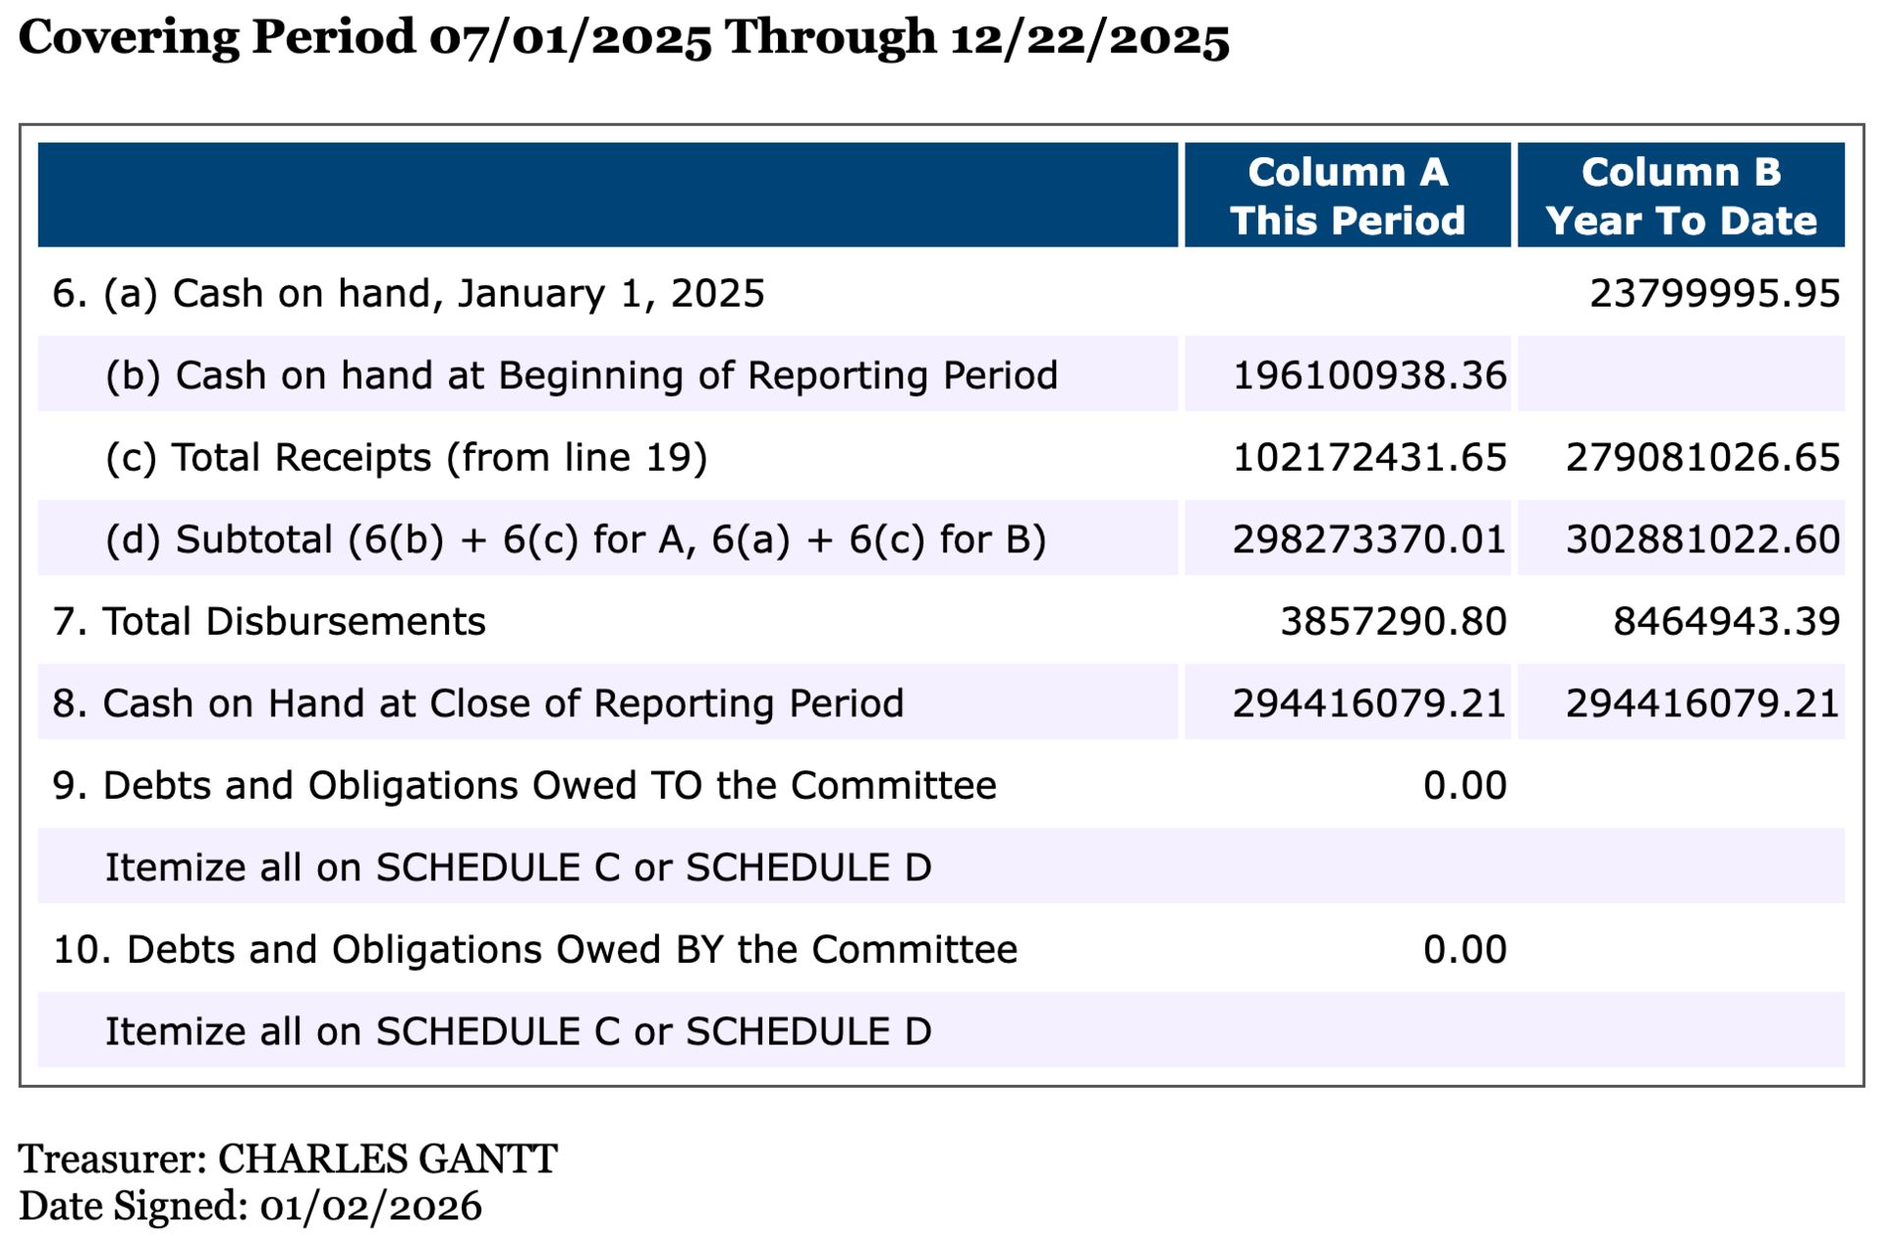The width and height of the screenshot is (1886, 1242).
Task: Click Column A closing cash 294416079.21
Action: click(1369, 704)
